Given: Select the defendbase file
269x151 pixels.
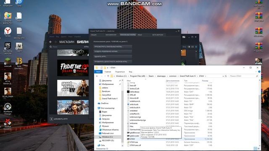Looking at the screenshot, I should [x=134, y=92].
